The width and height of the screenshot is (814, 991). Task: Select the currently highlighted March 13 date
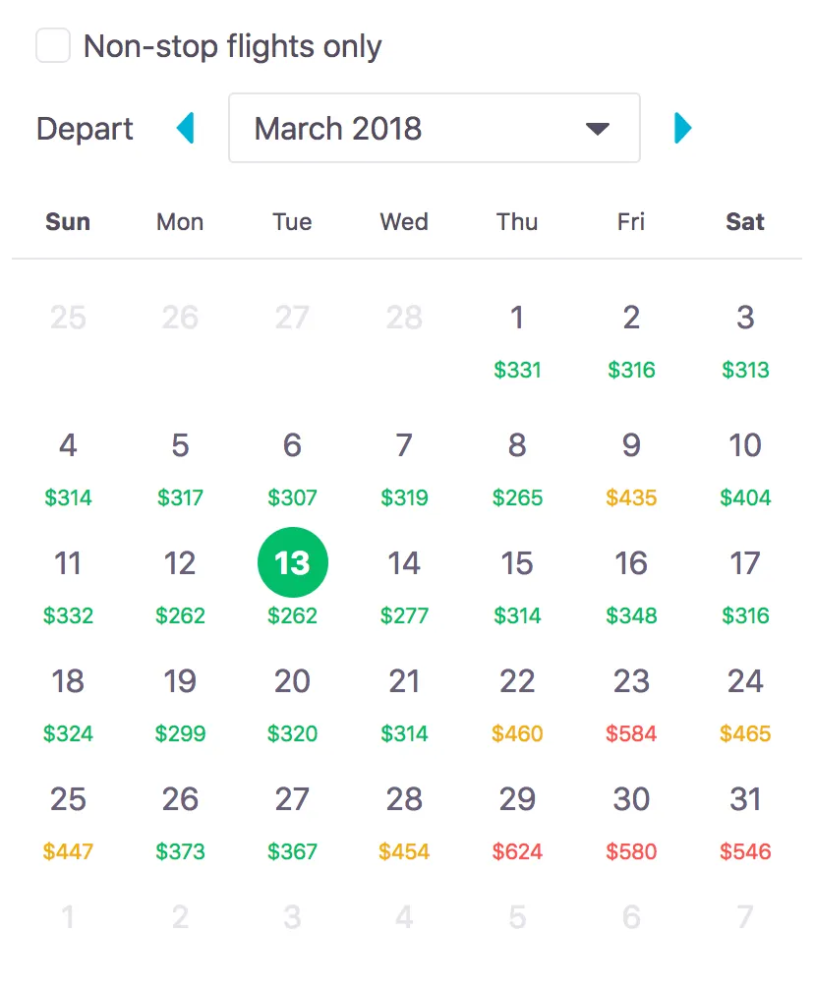(292, 562)
